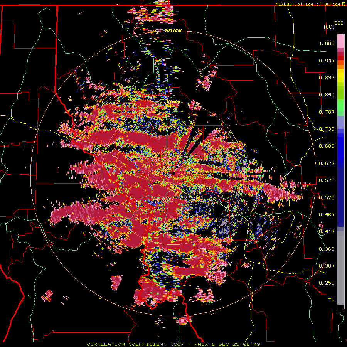Screen dimensions: 347x347
Task: Select the 0.360 legend value
Action: tap(327, 249)
